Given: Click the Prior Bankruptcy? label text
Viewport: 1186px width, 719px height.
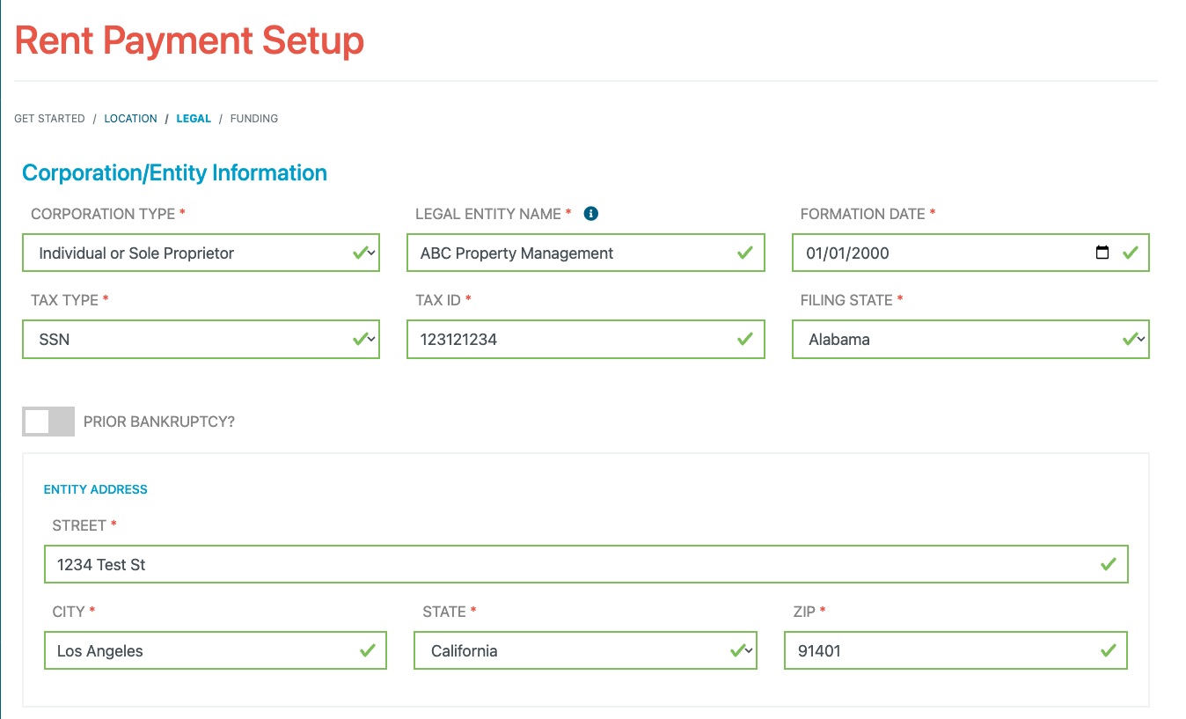Looking at the screenshot, I should tap(159, 422).
